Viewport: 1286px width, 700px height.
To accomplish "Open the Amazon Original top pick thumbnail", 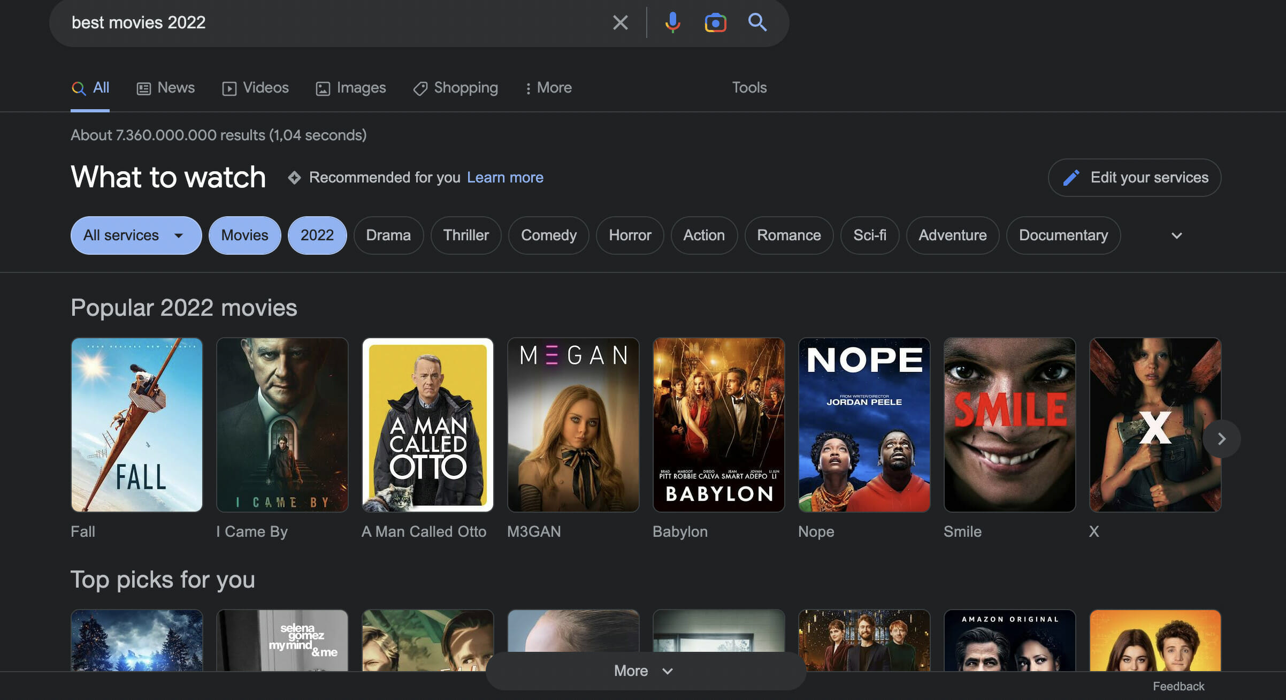I will click(x=1010, y=640).
